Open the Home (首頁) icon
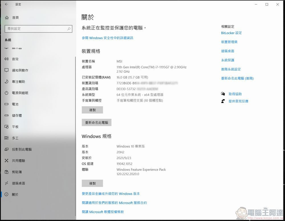 pos(7,17)
